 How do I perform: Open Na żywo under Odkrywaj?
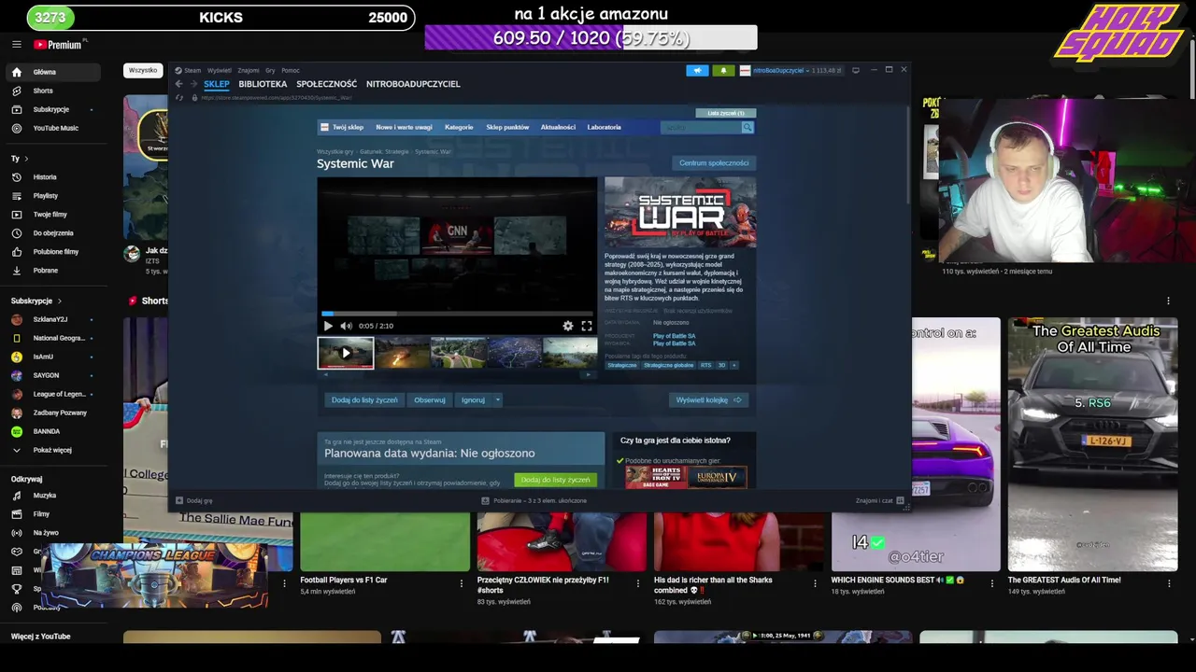52,532
